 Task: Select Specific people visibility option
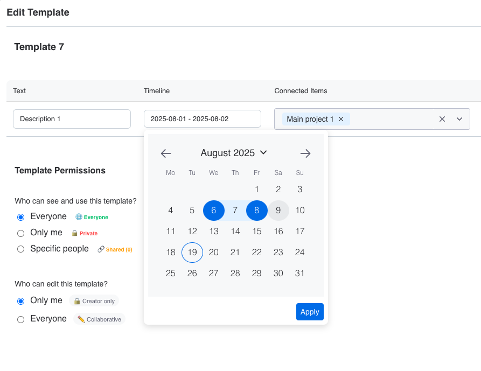tap(21, 249)
